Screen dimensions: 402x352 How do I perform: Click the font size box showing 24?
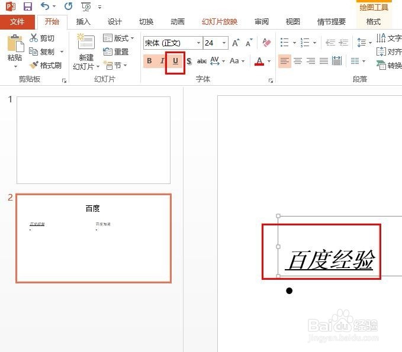tap(213, 43)
